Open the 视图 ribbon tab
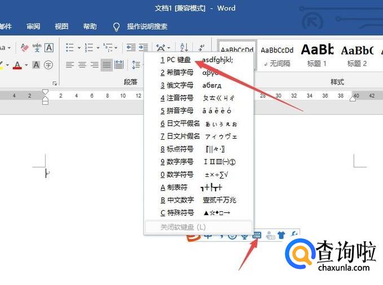 (x=61, y=26)
